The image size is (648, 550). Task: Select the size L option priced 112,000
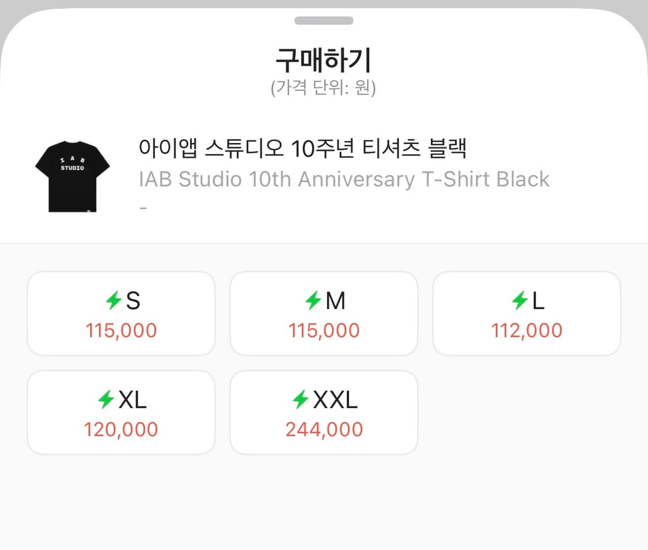coord(526,313)
